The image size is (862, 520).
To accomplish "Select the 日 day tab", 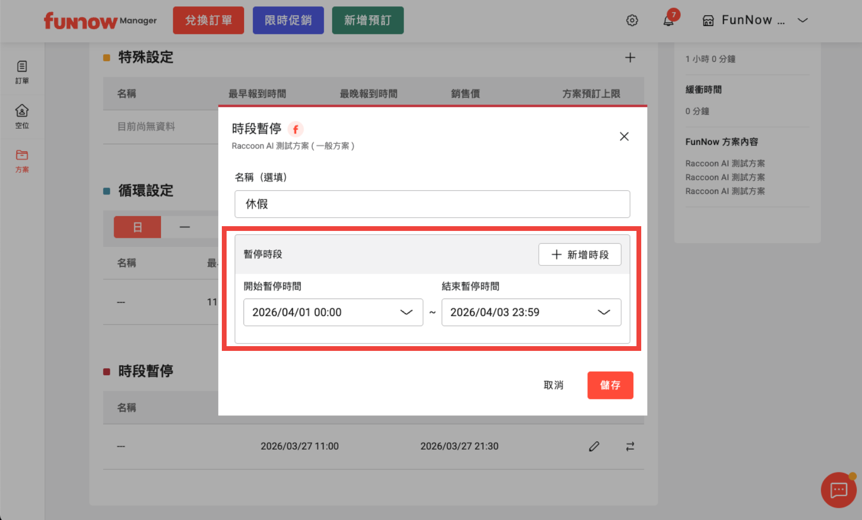I will [137, 227].
